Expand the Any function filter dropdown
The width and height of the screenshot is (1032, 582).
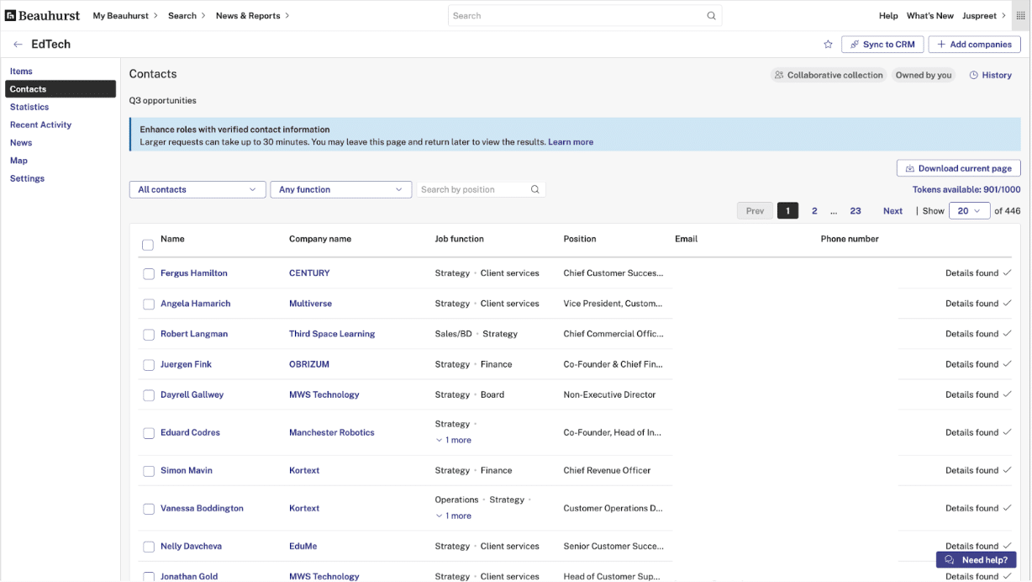click(340, 190)
